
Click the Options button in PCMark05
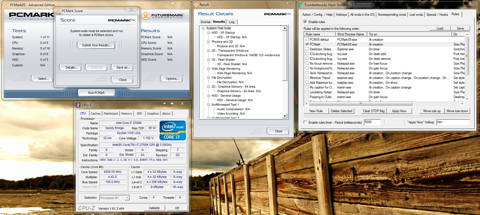[x=172, y=79]
